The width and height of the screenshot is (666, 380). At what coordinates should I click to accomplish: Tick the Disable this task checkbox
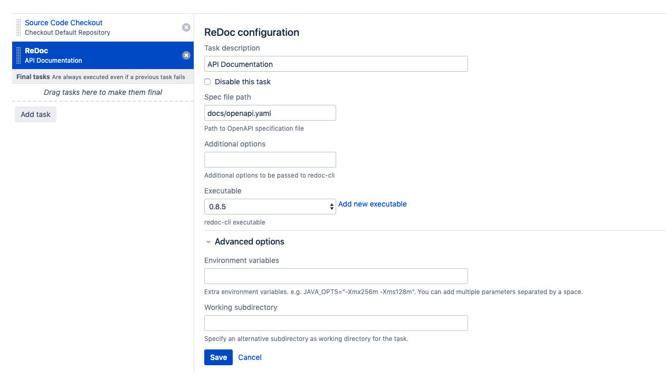[207, 82]
